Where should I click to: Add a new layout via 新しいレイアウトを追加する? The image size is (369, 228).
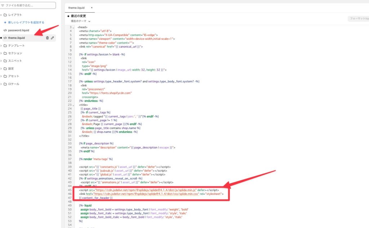26,22
